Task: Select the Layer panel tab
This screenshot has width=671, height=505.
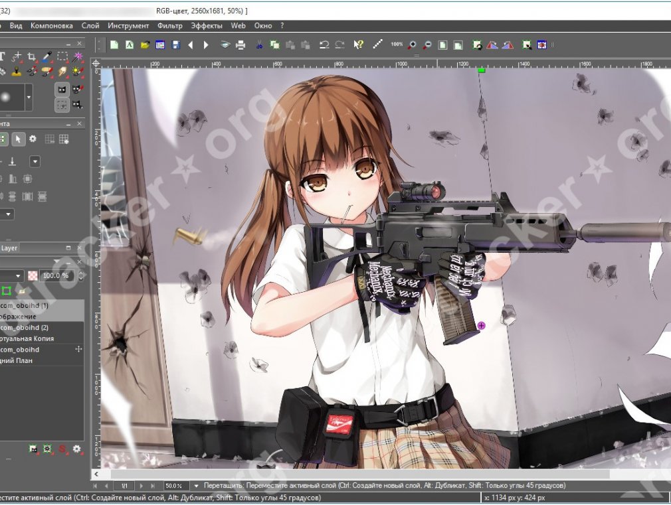Action: click(x=9, y=248)
